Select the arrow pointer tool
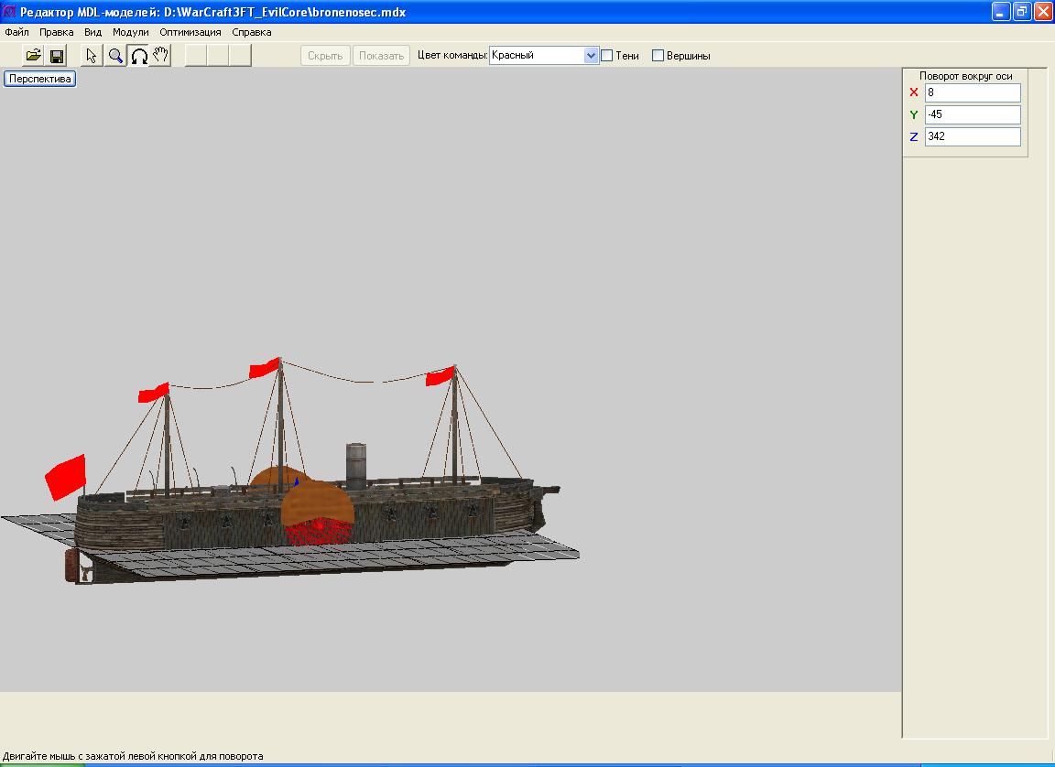Image resolution: width=1055 pixels, height=767 pixels. [x=92, y=55]
